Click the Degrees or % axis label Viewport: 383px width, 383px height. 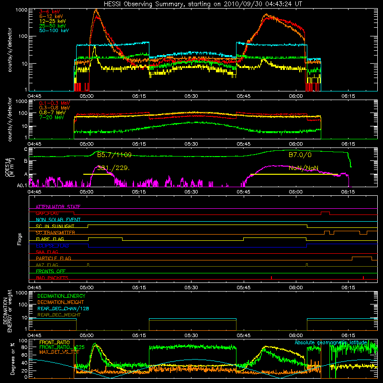click(12, 359)
